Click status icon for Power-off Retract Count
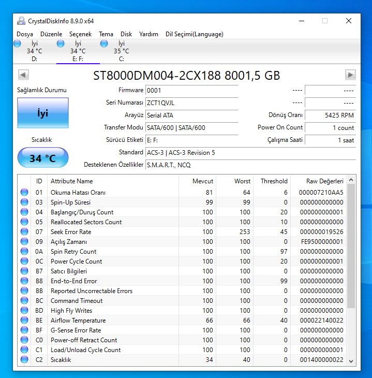The height and width of the screenshot is (378, 372). coord(24,340)
